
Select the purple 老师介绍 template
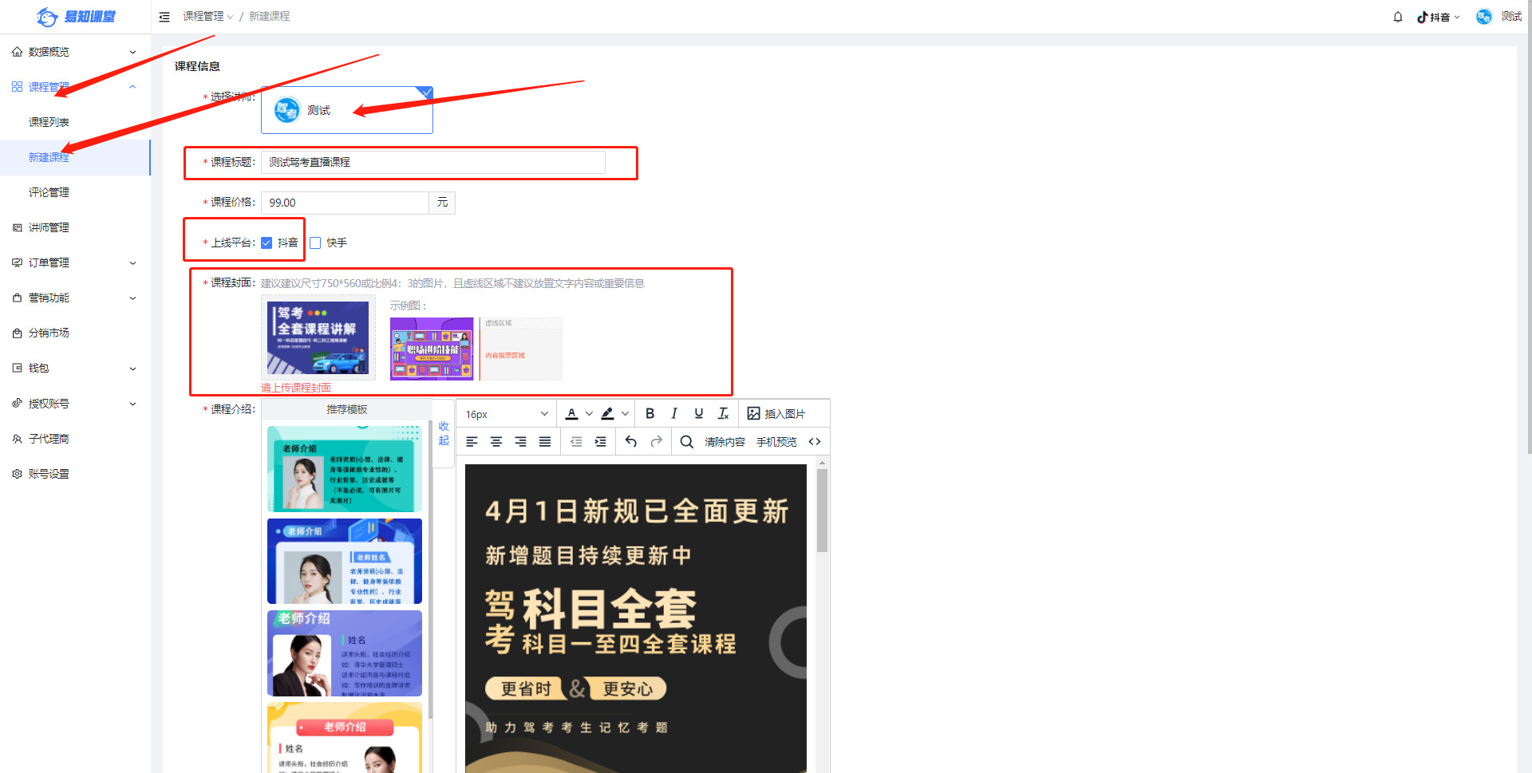tap(345, 653)
